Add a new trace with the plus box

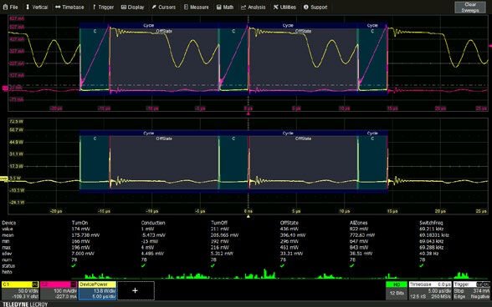(136, 290)
